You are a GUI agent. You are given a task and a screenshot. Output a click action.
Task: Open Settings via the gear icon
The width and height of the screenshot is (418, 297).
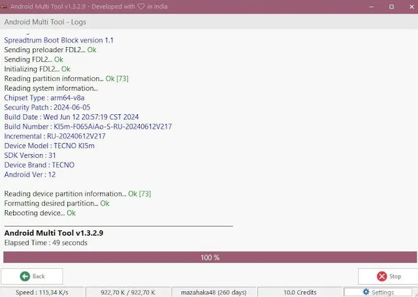[366, 292]
